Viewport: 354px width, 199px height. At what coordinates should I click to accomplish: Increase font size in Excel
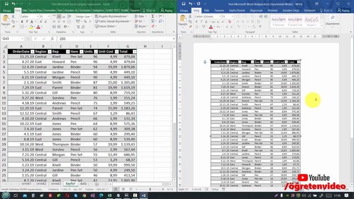coord(41,22)
